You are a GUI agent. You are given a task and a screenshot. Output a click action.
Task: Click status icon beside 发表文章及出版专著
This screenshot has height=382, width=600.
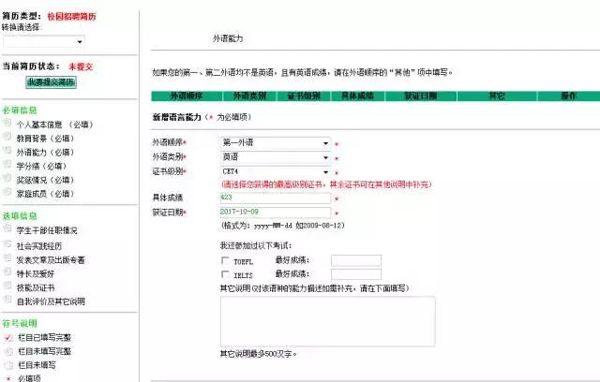(7, 258)
